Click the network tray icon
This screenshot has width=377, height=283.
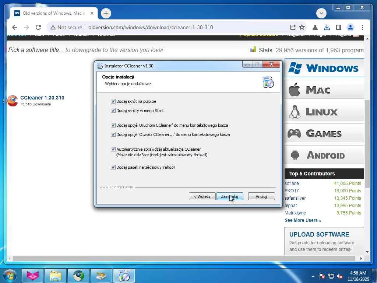pyautogui.click(x=331, y=276)
